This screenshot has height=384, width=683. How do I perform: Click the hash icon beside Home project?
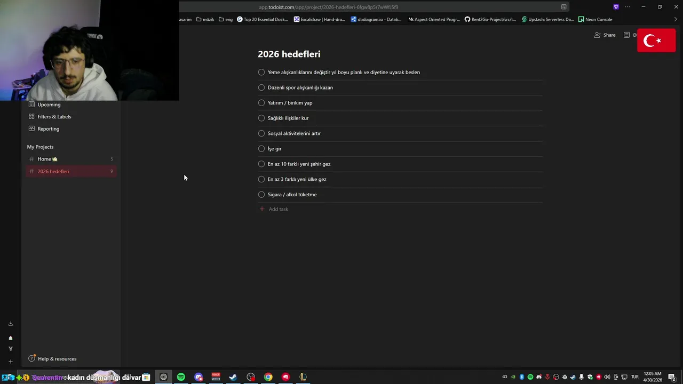(x=31, y=159)
